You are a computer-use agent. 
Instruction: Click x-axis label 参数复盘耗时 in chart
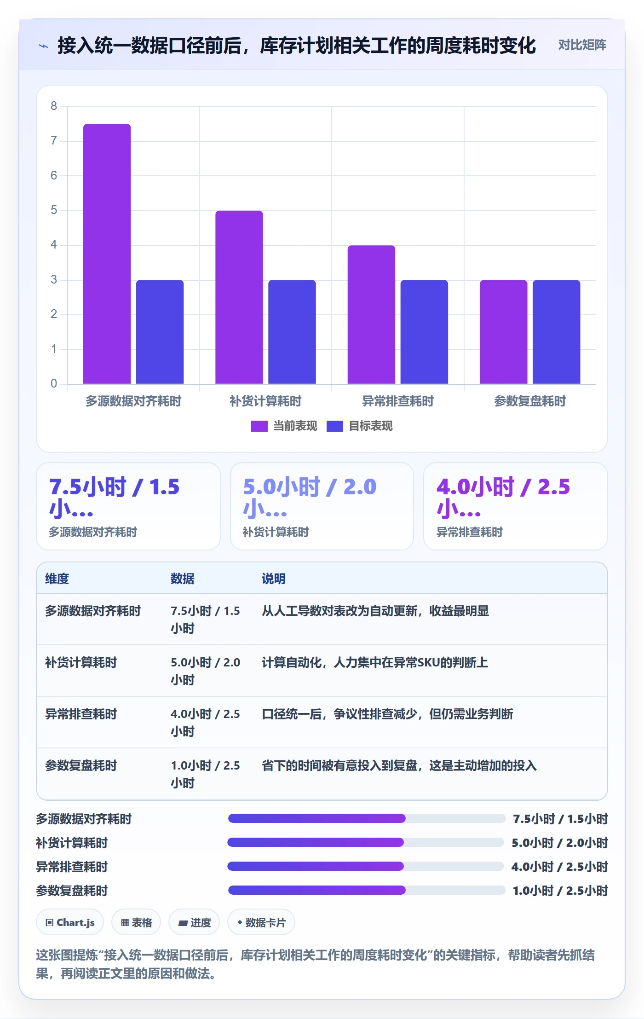click(530, 401)
